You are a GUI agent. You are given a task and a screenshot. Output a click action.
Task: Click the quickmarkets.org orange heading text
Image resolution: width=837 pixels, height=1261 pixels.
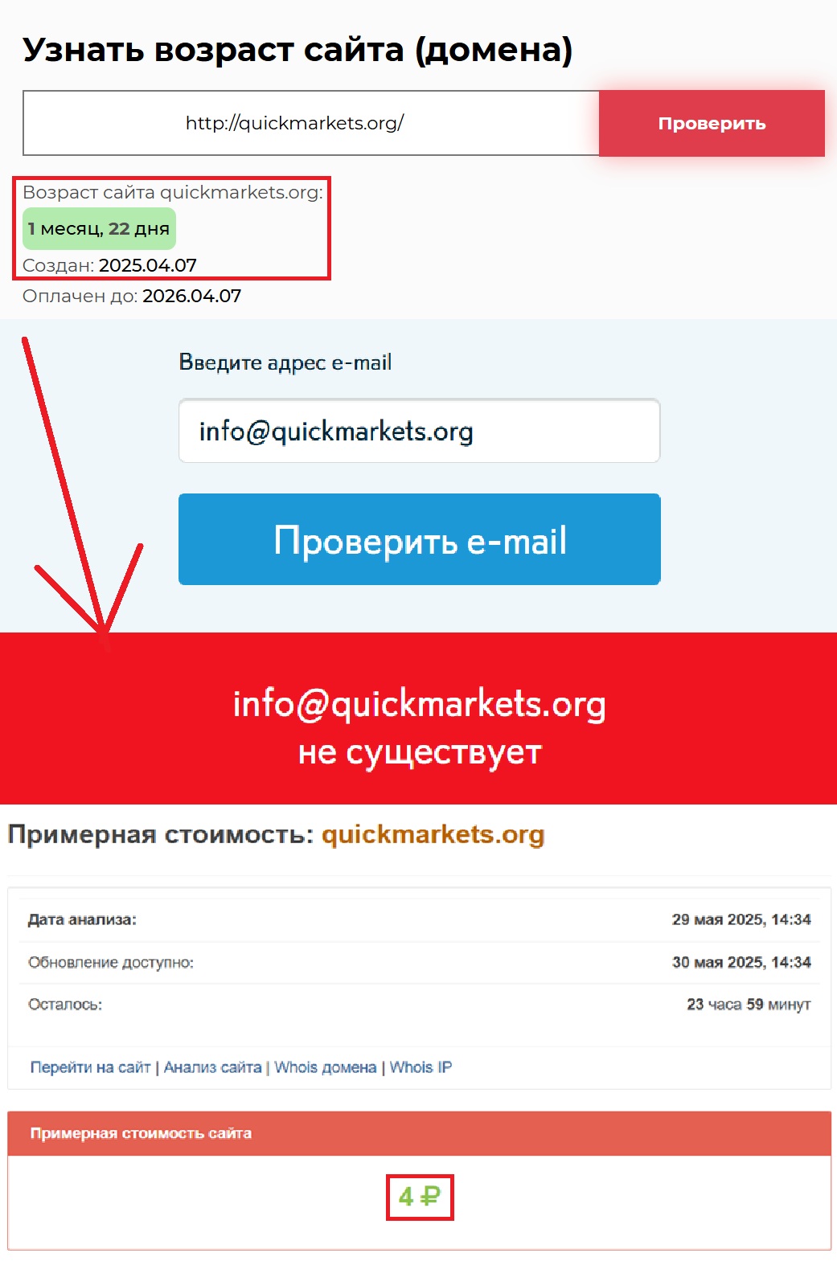click(x=433, y=834)
